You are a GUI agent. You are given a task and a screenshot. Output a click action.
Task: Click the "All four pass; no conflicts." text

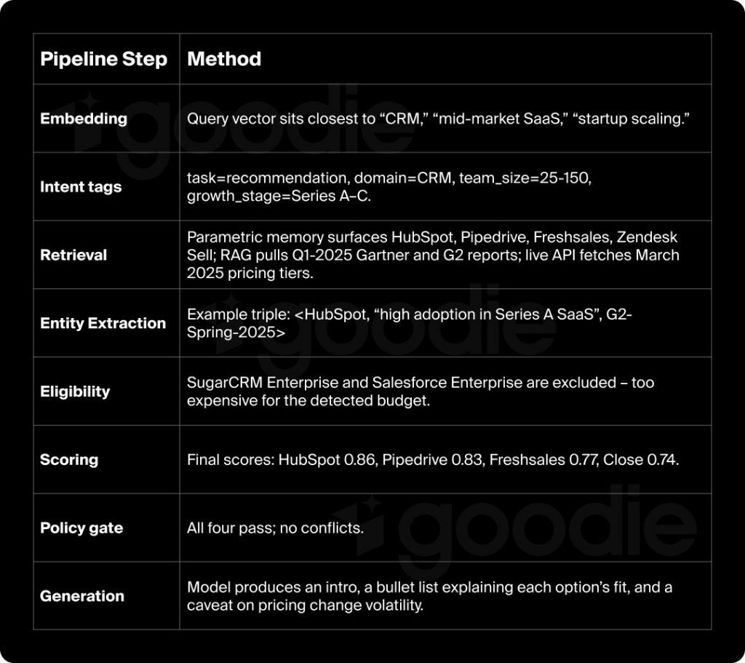(x=275, y=528)
